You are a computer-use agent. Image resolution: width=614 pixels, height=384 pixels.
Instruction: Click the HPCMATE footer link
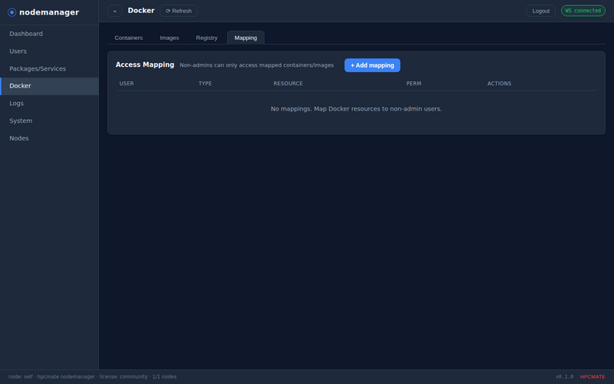pyautogui.click(x=593, y=377)
